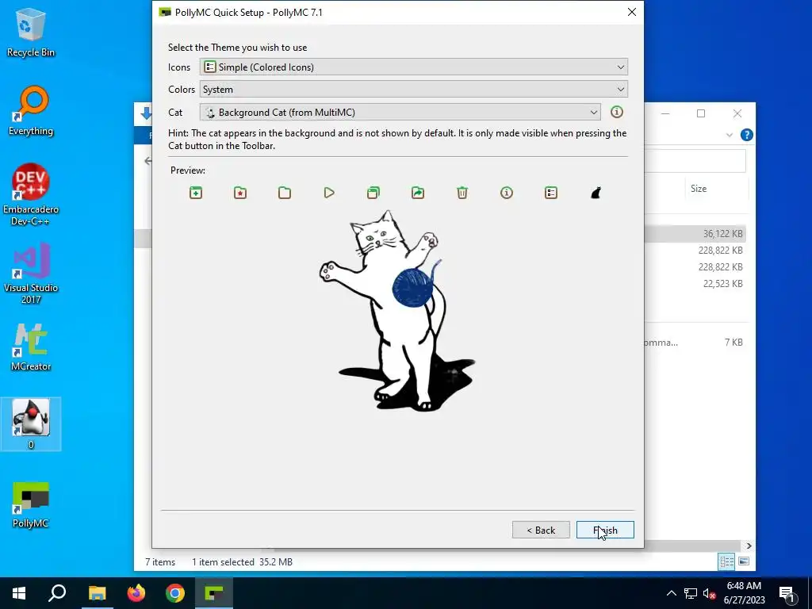Viewport: 812px width, 609px height.
Task: Click the circled-i About preview icon
Action: pyautogui.click(x=507, y=193)
